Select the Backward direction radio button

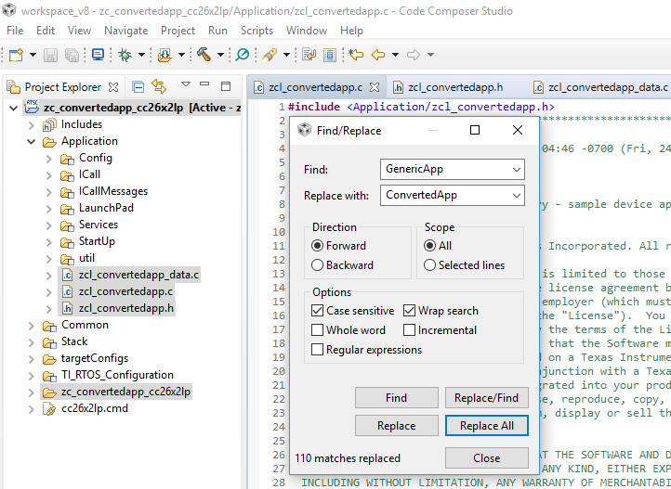tap(317, 265)
